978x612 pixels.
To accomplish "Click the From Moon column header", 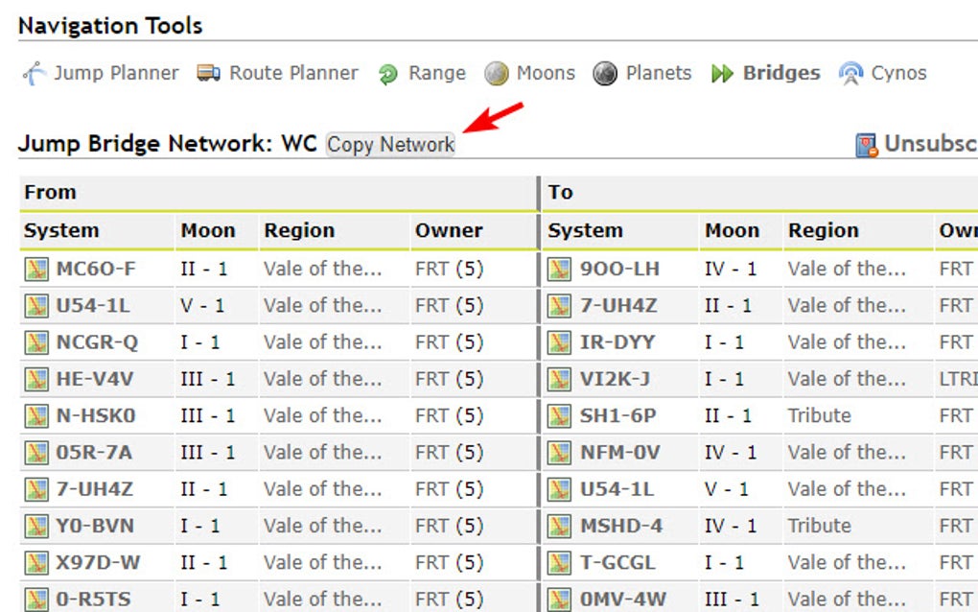I will [x=208, y=231].
